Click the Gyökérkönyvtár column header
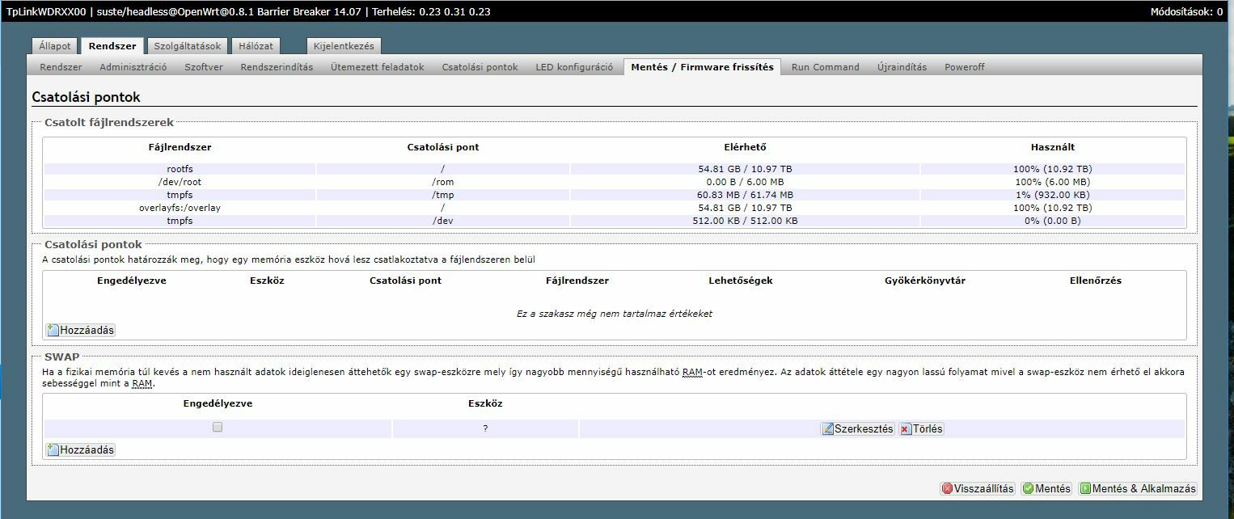 point(925,281)
